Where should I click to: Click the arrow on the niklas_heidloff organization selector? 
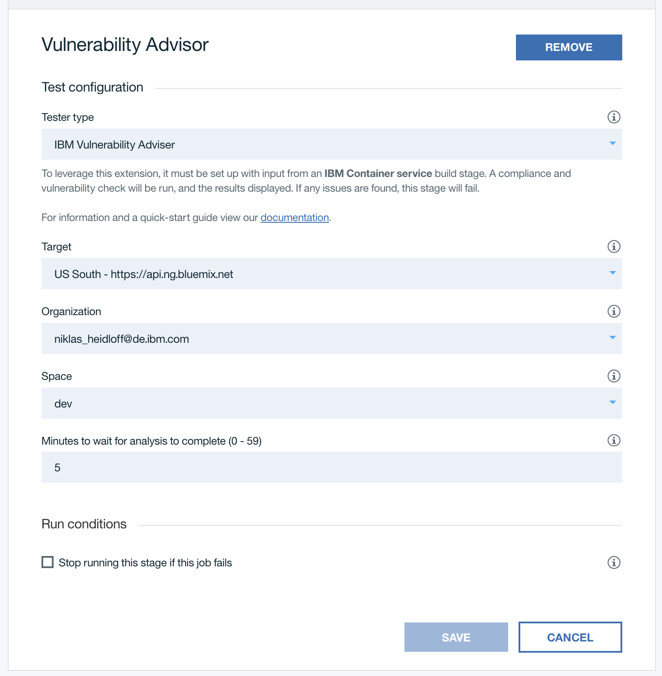pos(612,338)
